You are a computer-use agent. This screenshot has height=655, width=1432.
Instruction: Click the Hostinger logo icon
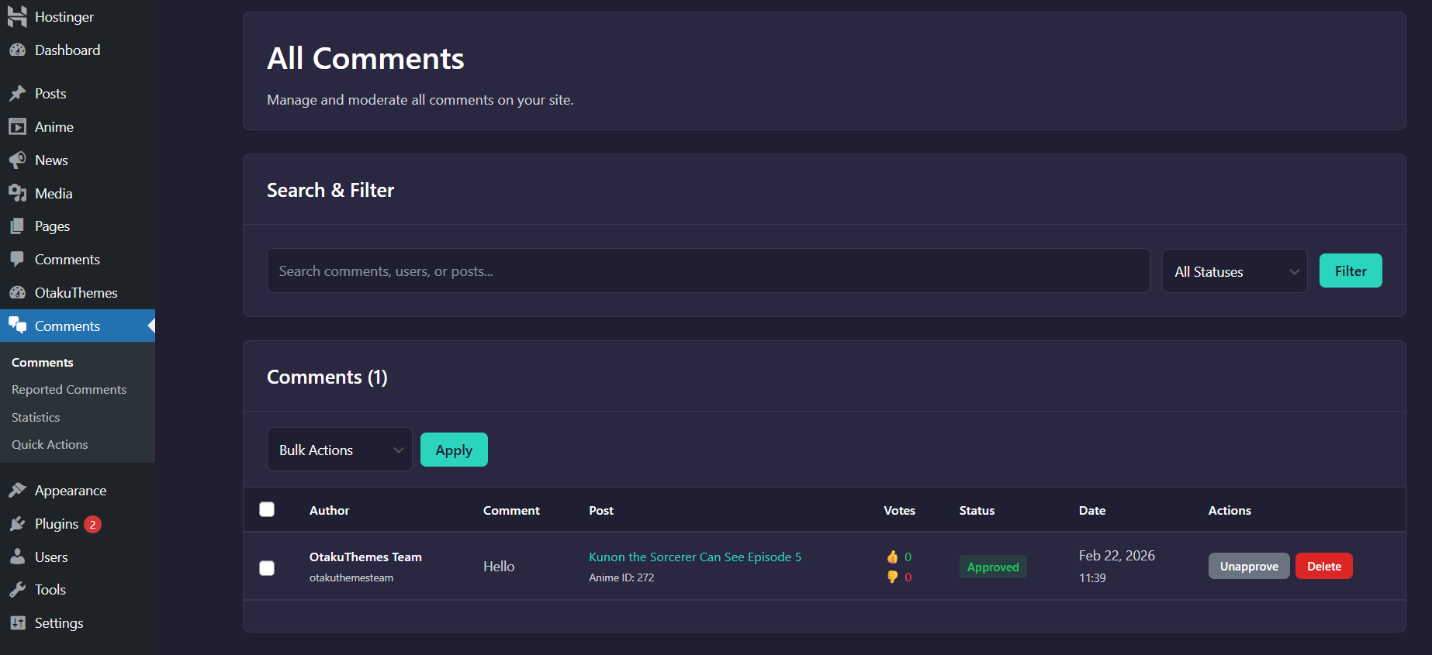[18, 17]
